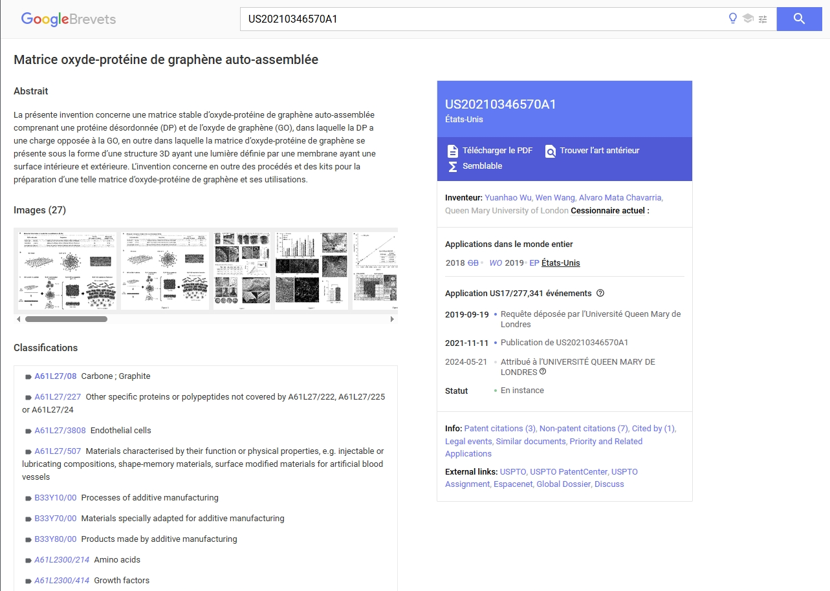Toggle the lightbulb icon in search bar
This screenshot has width=830, height=591.
[732, 19]
